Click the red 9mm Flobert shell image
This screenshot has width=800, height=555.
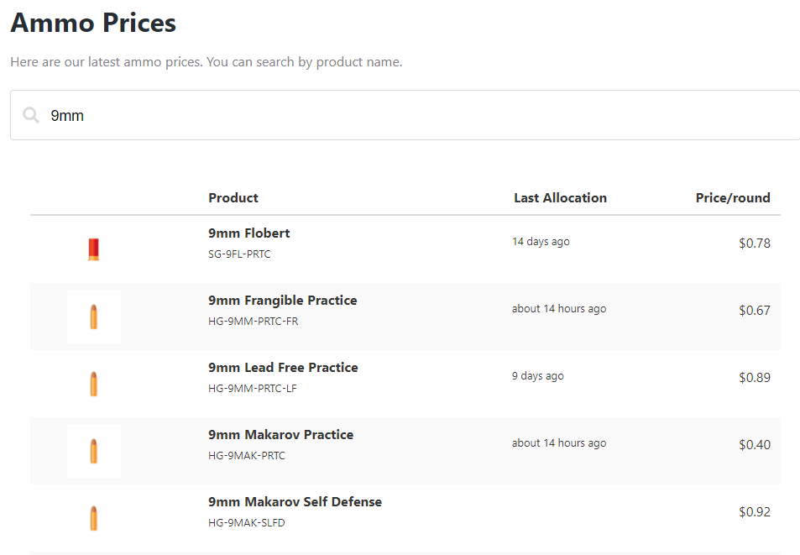[94, 249]
